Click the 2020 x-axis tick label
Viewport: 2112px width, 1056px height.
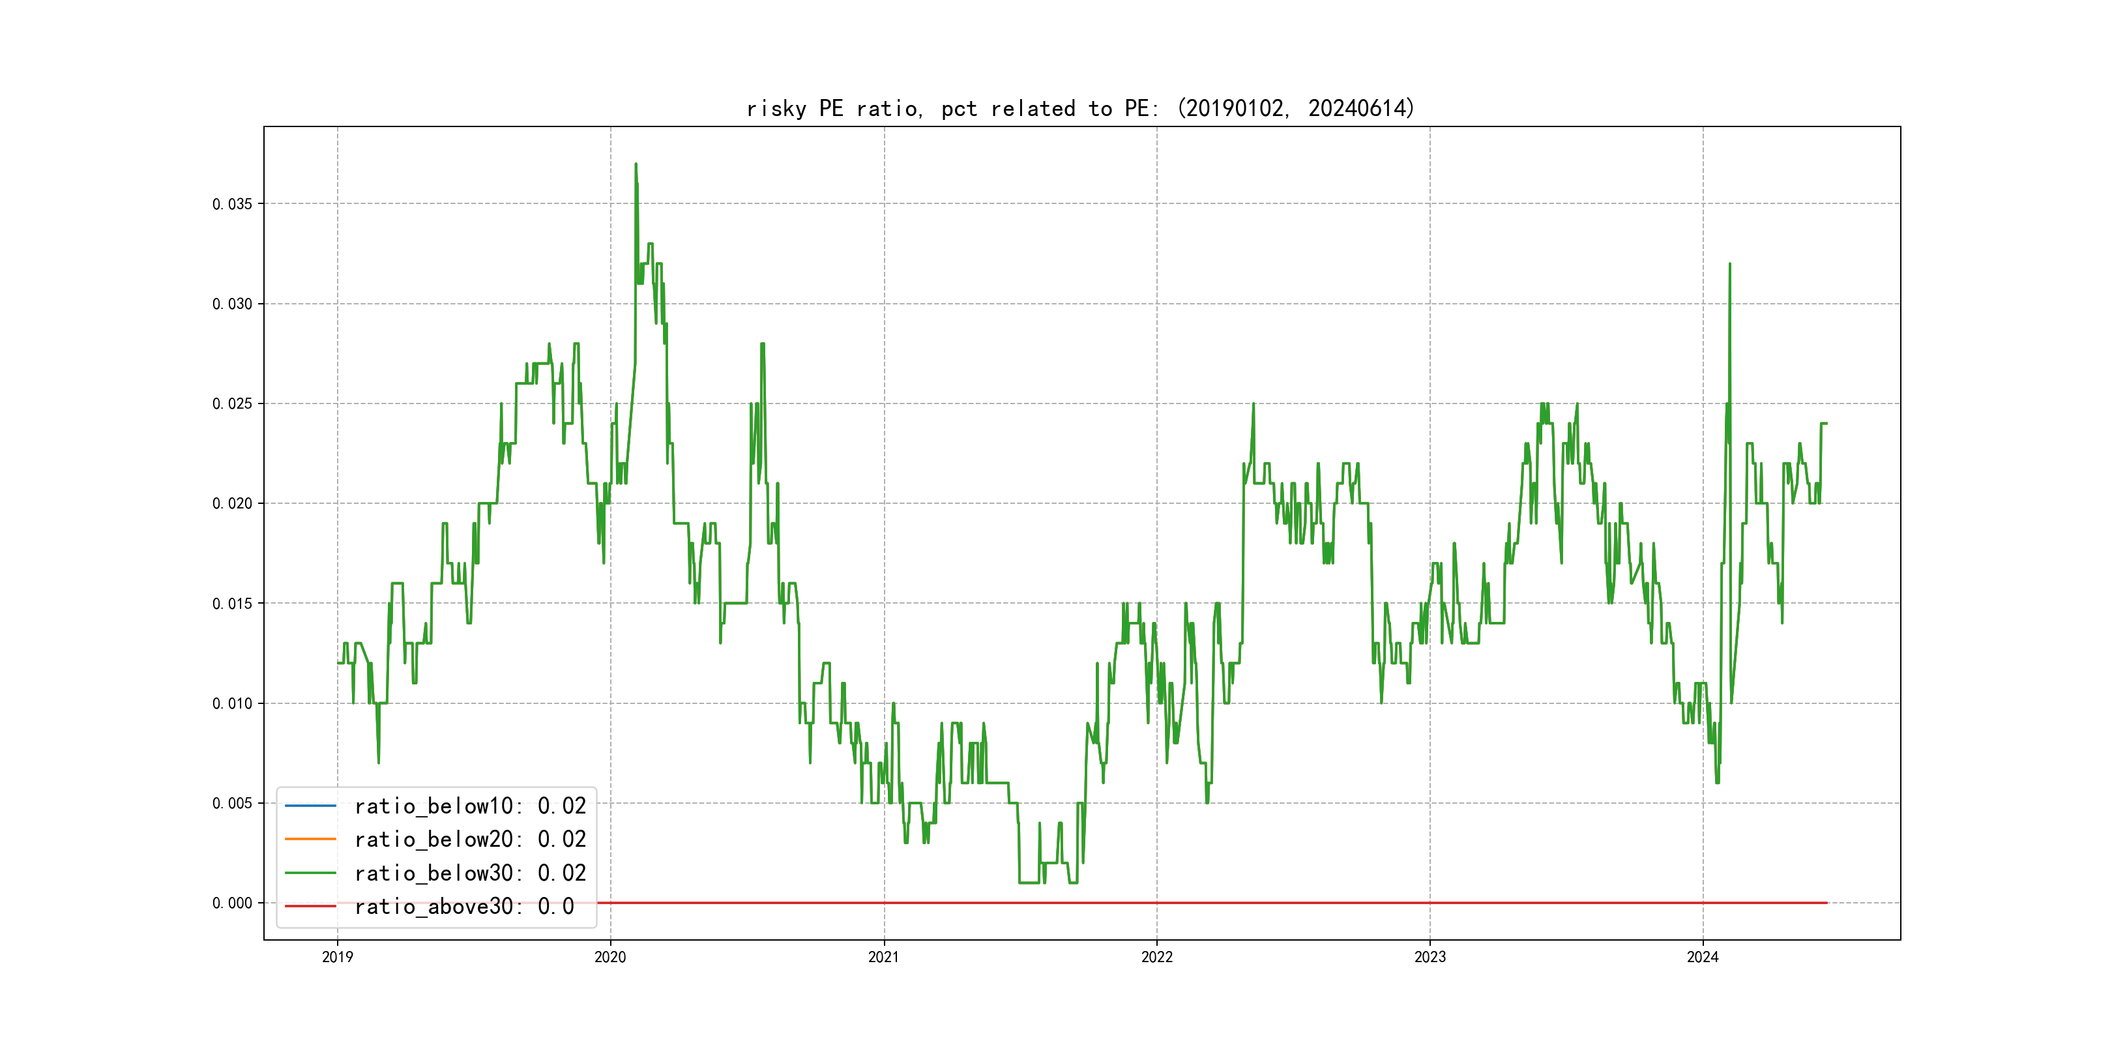pos(610,957)
